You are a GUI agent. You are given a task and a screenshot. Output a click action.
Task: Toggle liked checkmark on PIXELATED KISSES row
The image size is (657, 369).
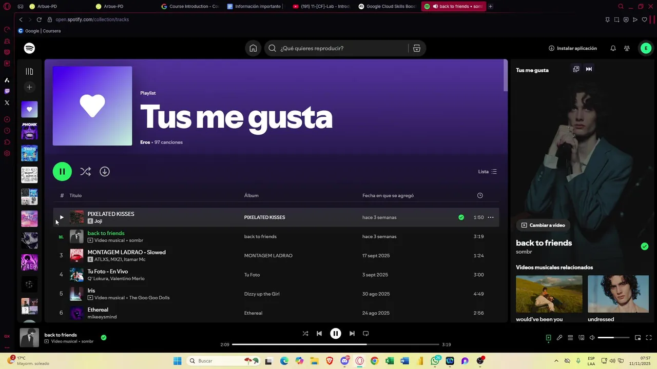click(461, 217)
